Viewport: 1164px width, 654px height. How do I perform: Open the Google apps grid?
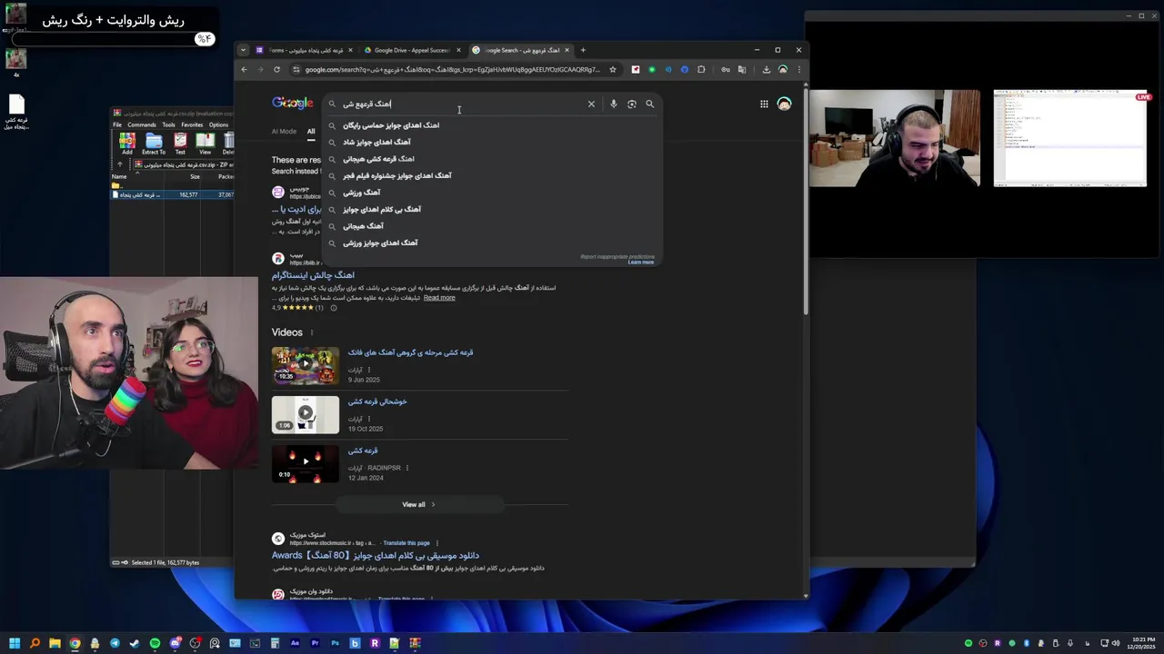pos(764,104)
